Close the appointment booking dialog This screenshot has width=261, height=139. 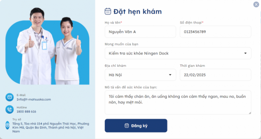pos(256,4)
